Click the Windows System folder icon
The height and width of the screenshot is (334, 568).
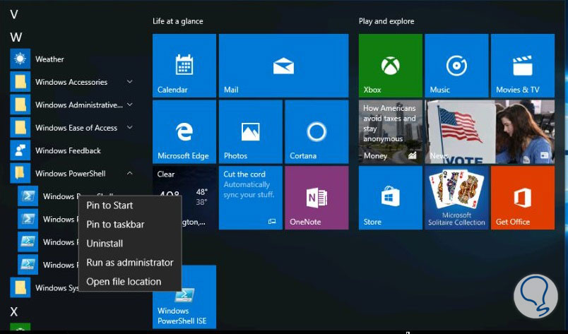[x=20, y=287]
